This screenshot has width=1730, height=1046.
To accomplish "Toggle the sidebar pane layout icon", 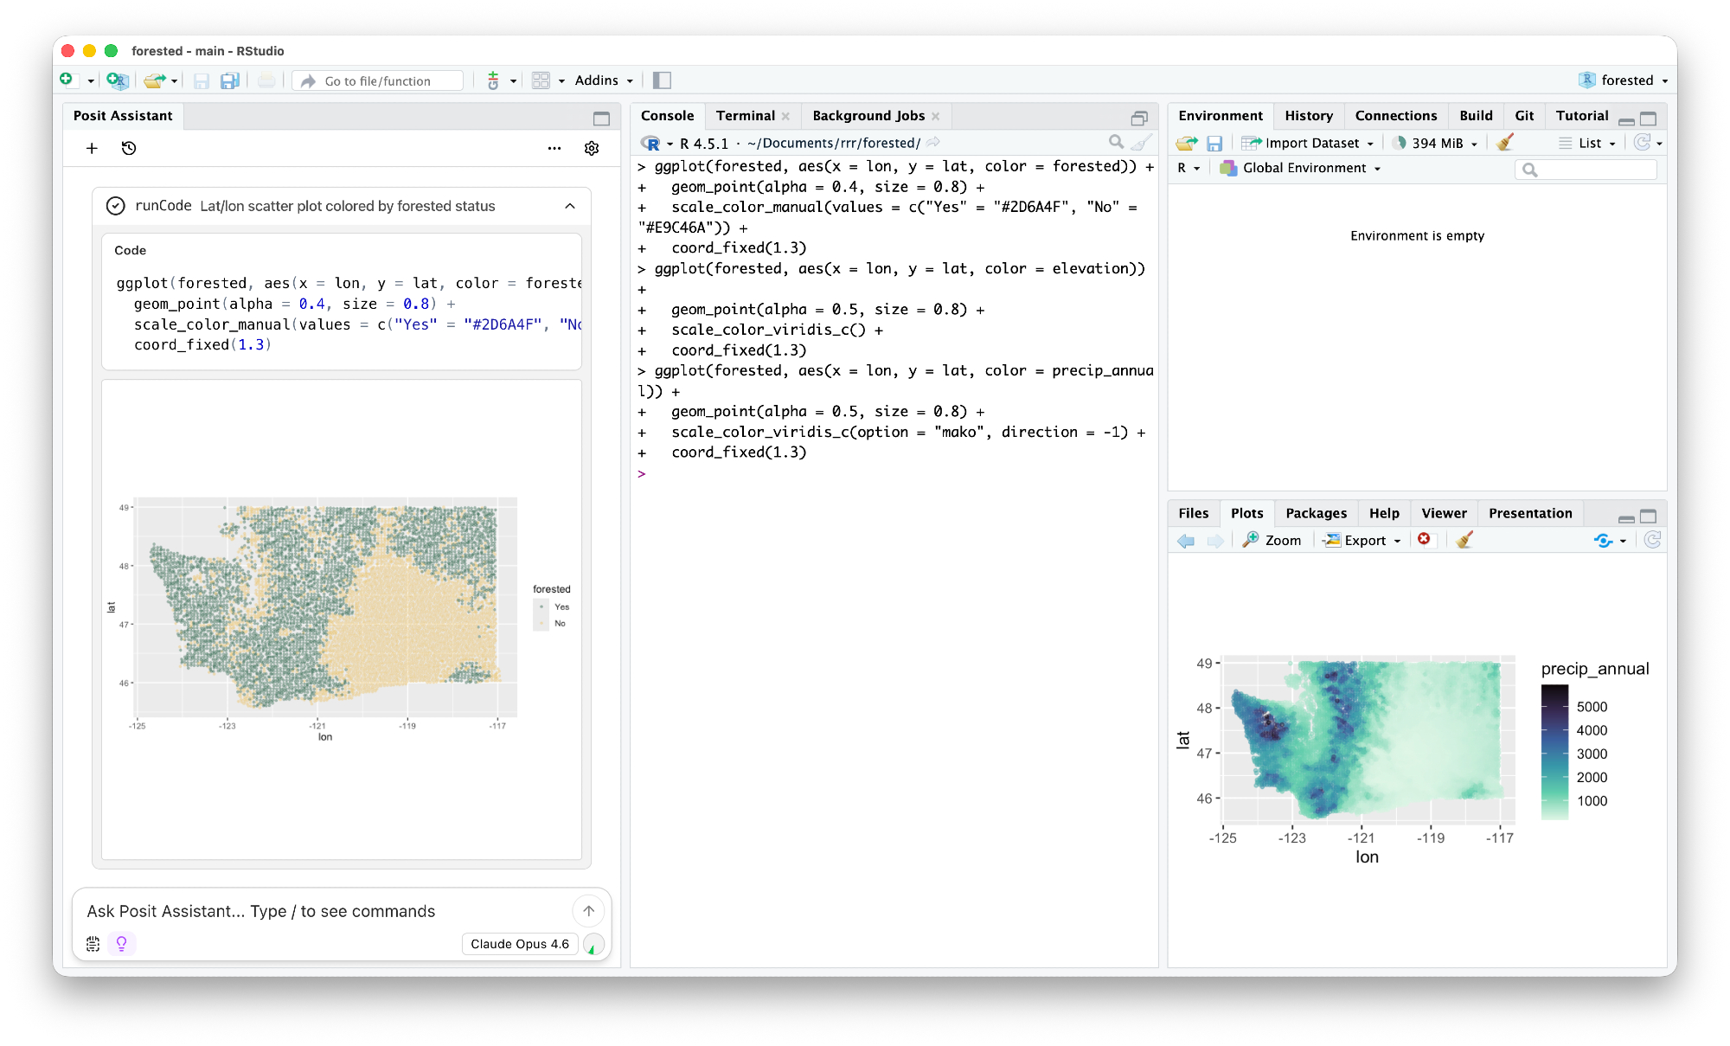I will pos(662,80).
